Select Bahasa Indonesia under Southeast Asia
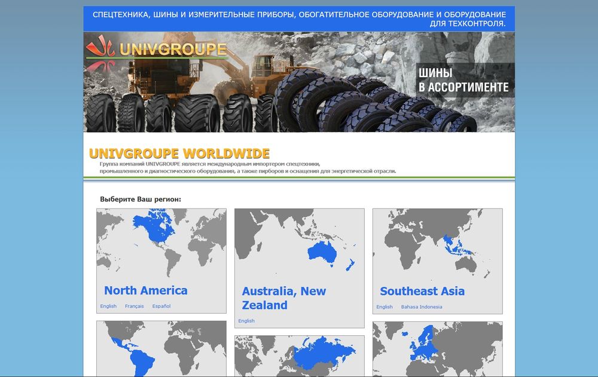Image resolution: width=598 pixels, height=377 pixels. [x=422, y=307]
